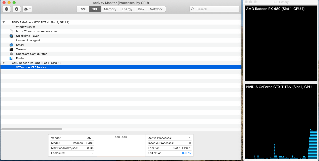Switch to the CPU tab

[x=83, y=9]
